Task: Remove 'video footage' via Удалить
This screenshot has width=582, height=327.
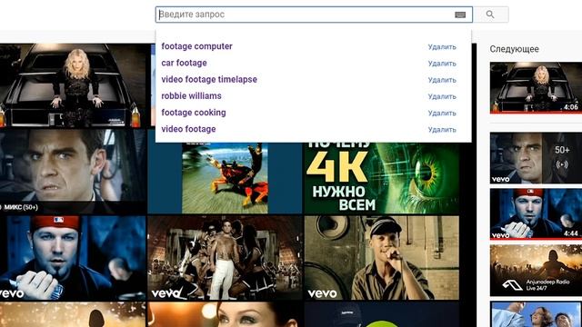Action: [442, 130]
